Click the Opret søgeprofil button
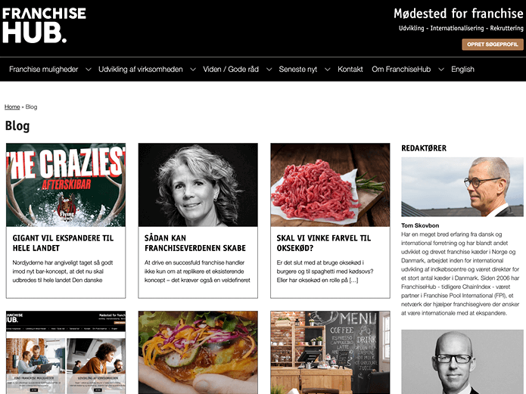 [493, 45]
